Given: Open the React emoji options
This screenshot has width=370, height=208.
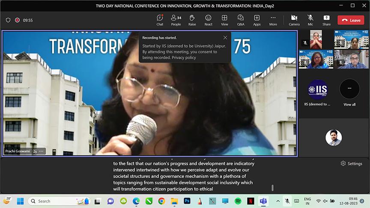Looking at the screenshot, I should tap(208, 20).
